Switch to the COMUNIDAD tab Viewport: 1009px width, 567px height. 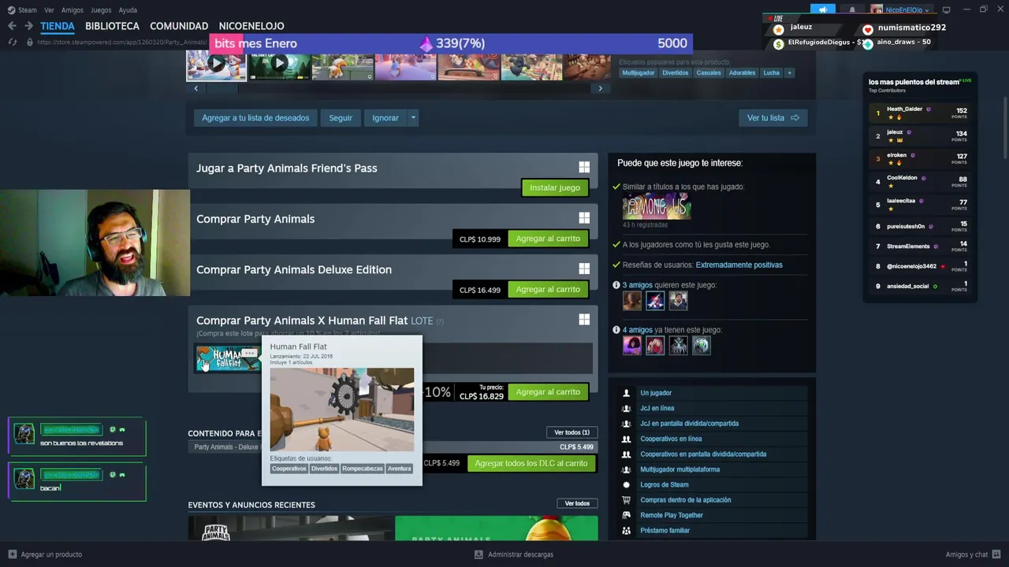[179, 26]
